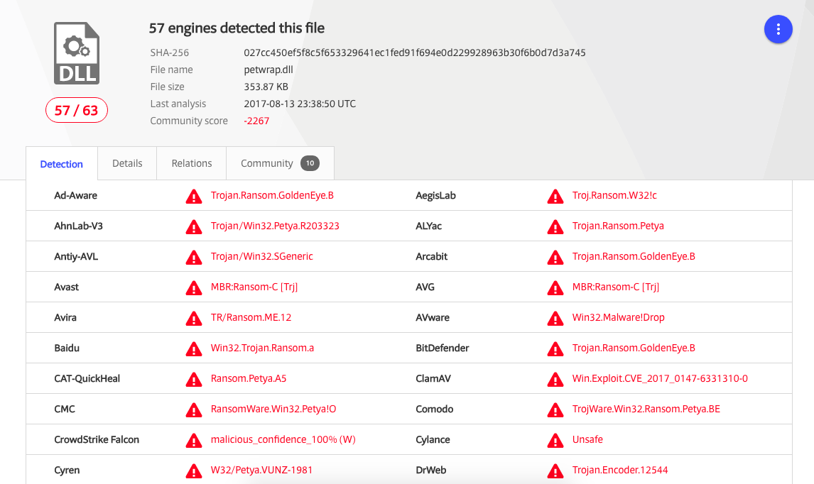Click the warning icon in Ad-Aware row
Screen dimensions: 814x484
tap(194, 196)
